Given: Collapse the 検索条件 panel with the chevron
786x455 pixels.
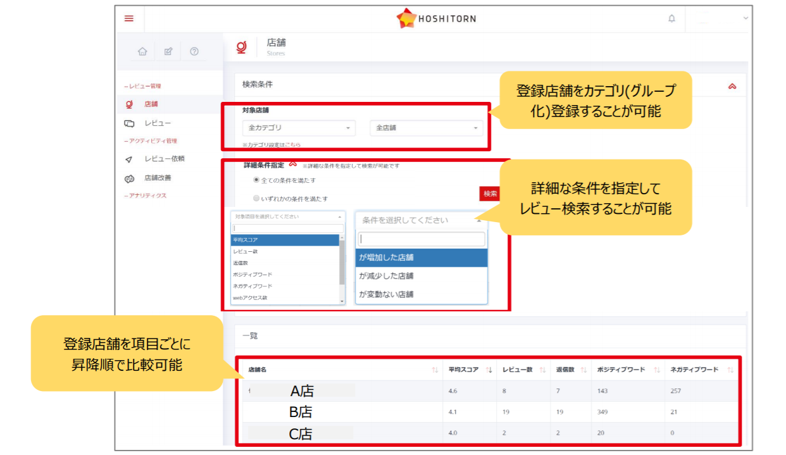Looking at the screenshot, I should [732, 86].
